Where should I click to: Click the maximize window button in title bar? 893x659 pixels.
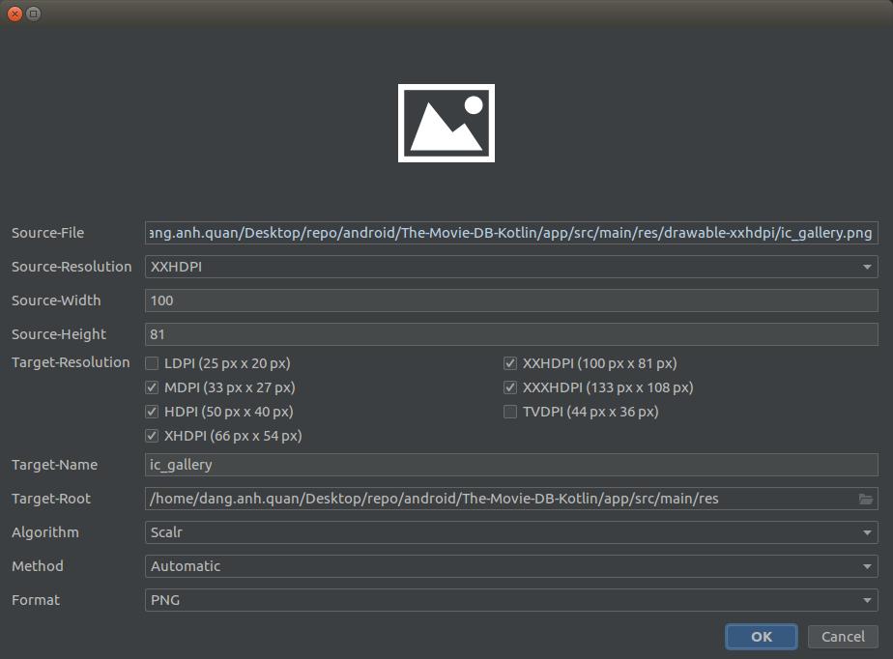[x=34, y=14]
